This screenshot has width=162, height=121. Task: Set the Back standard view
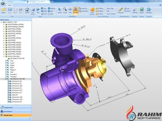click(x=51, y=14)
